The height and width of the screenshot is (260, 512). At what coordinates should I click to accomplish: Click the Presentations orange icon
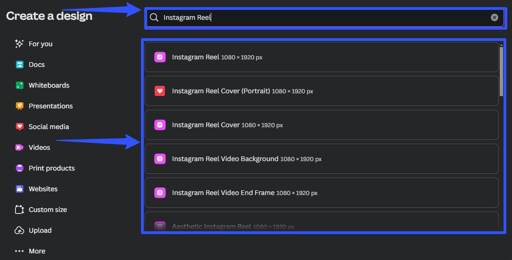click(20, 106)
